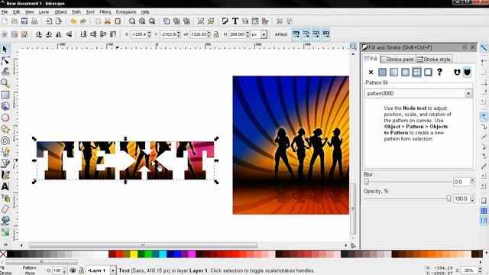This screenshot has height=275, width=489.
Task: Toggle current layer lock in status bar
Action: pos(81,270)
